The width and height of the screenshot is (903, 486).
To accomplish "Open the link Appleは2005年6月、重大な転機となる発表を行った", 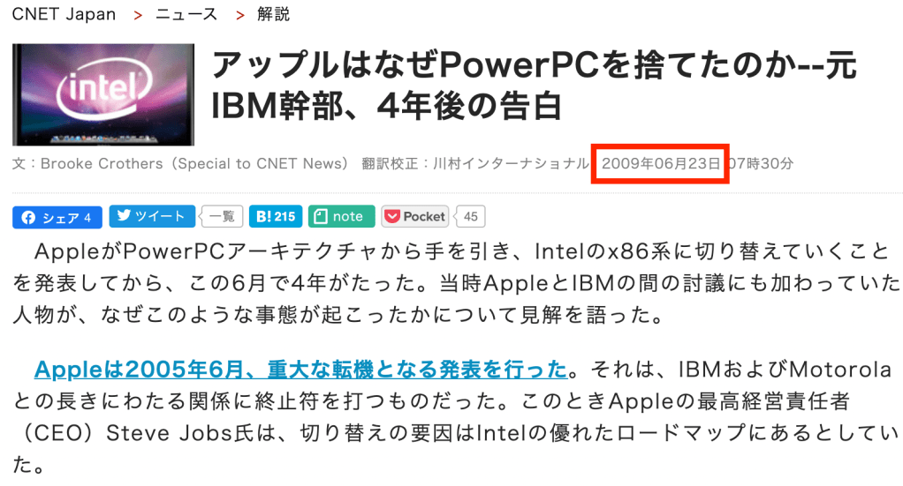I will click(300, 368).
